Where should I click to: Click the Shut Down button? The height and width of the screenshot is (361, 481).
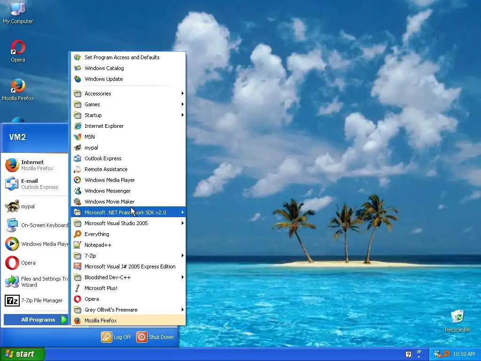point(155,337)
